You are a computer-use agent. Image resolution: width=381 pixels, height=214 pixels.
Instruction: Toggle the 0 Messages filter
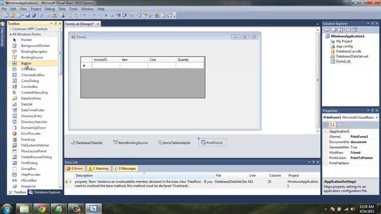125,168
